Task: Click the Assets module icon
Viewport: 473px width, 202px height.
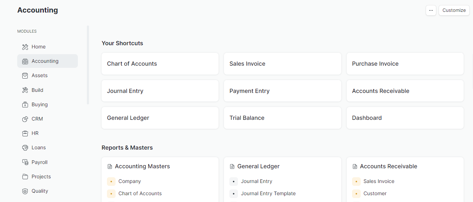Action: click(x=25, y=76)
